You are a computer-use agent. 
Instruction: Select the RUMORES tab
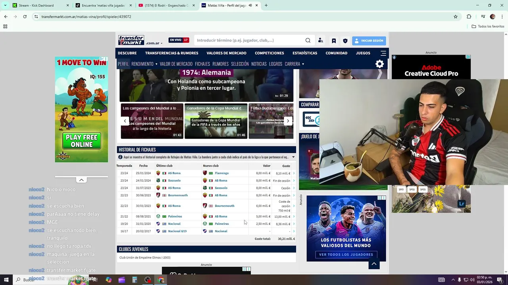(x=220, y=64)
